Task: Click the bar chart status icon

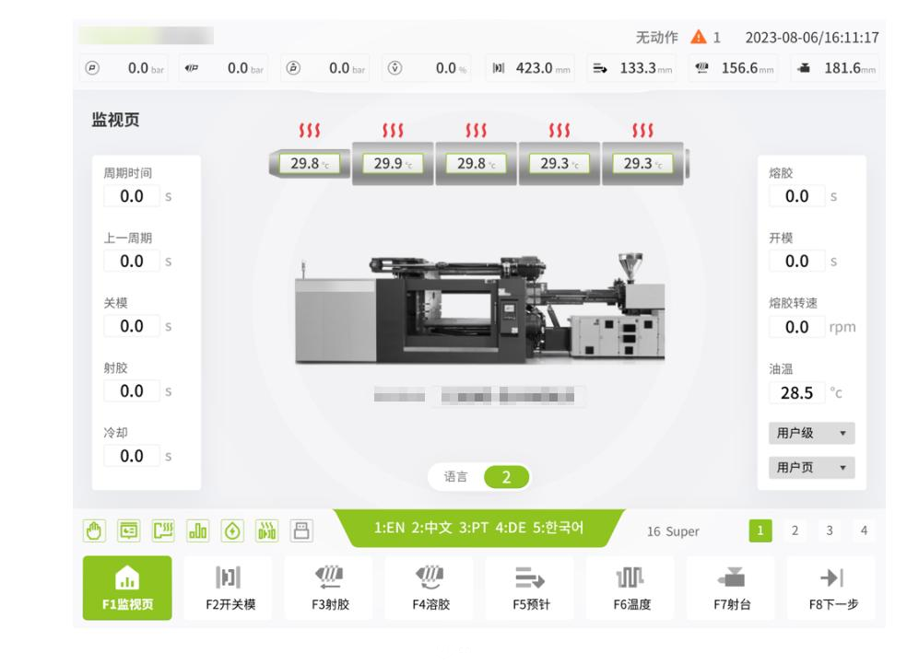Action: tap(197, 530)
